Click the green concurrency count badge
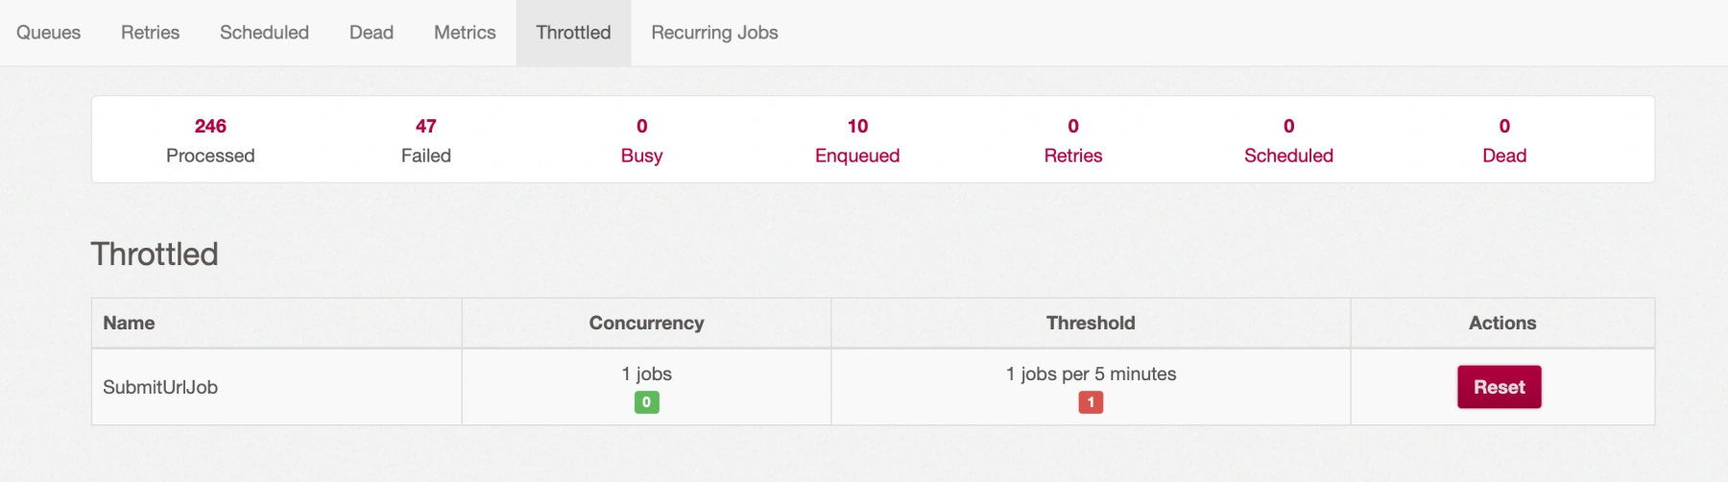This screenshot has width=1728, height=482. coord(647,402)
